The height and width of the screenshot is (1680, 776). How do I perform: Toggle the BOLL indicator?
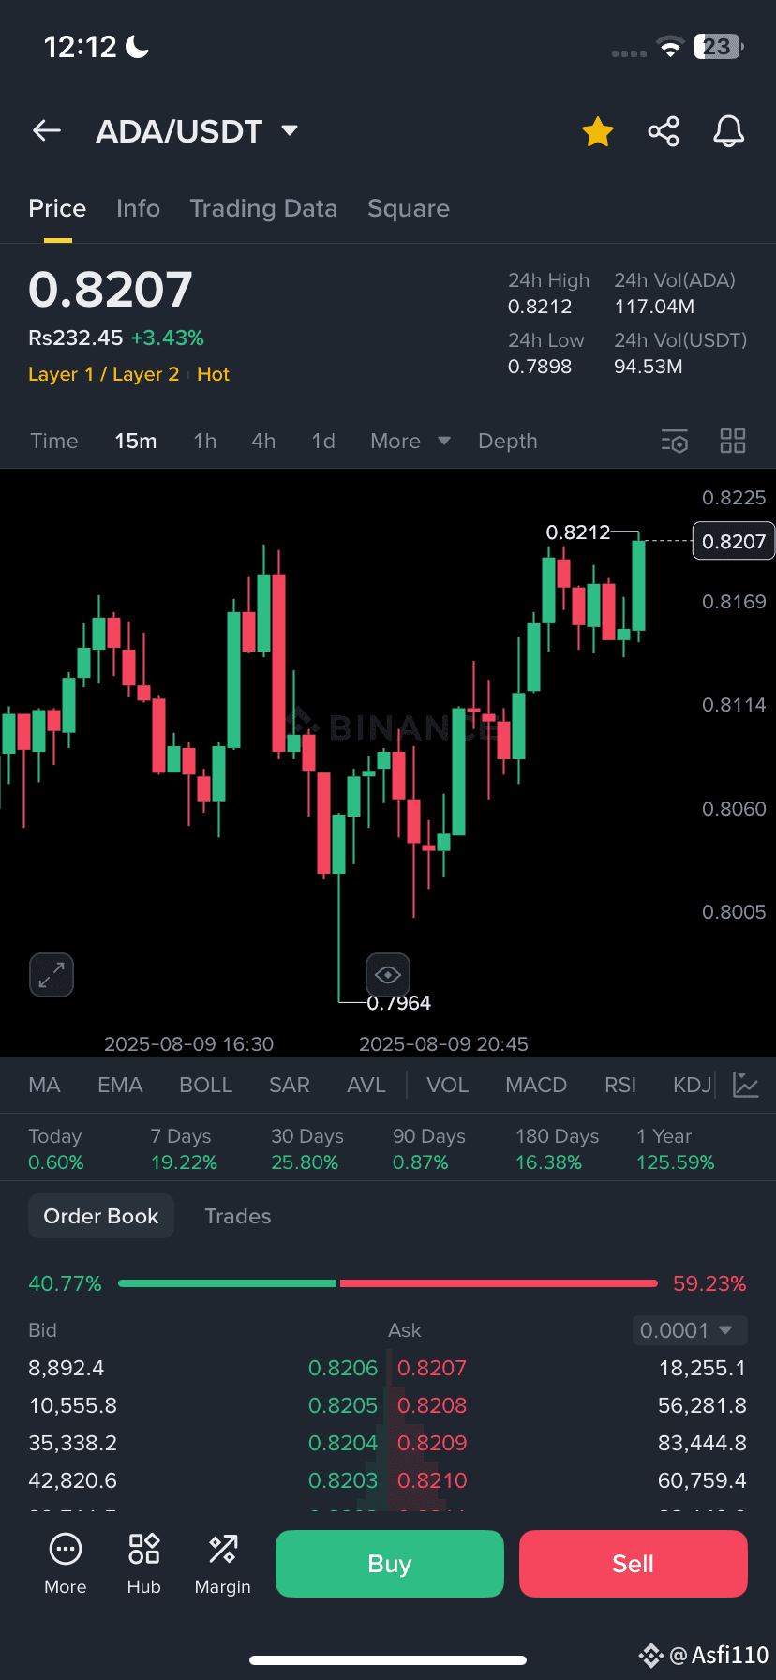(x=205, y=1085)
